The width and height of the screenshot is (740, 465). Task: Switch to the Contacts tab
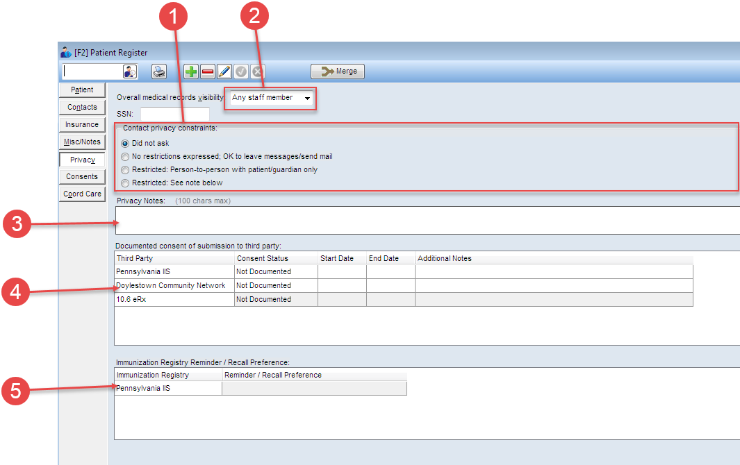[82, 108]
